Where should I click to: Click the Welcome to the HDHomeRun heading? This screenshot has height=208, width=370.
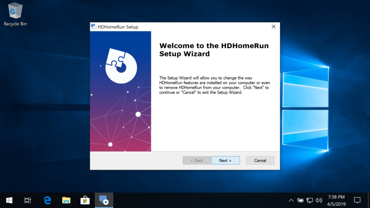pos(214,50)
